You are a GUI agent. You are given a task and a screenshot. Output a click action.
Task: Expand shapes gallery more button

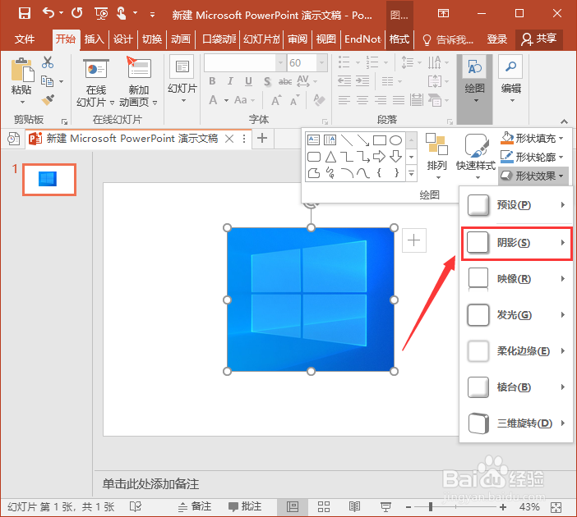(412, 173)
